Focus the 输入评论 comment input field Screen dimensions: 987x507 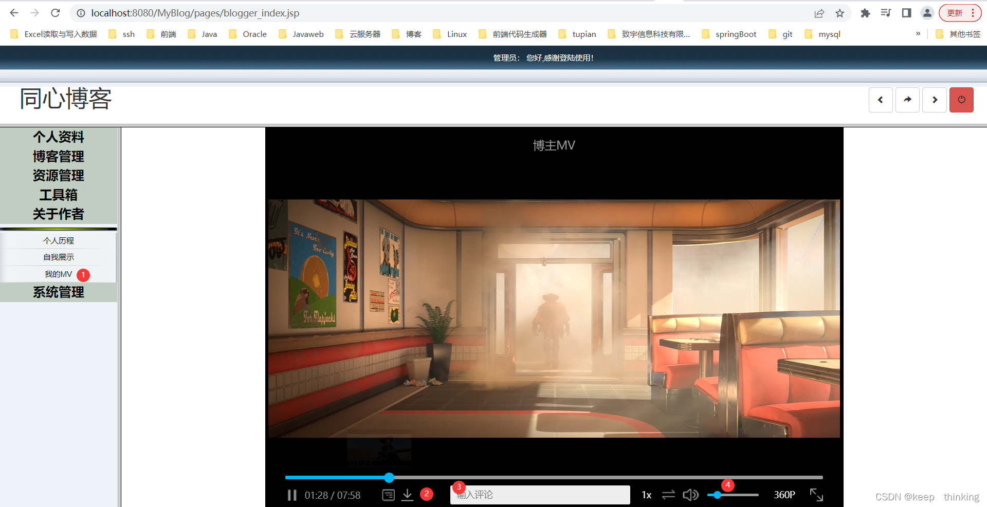[x=540, y=495]
